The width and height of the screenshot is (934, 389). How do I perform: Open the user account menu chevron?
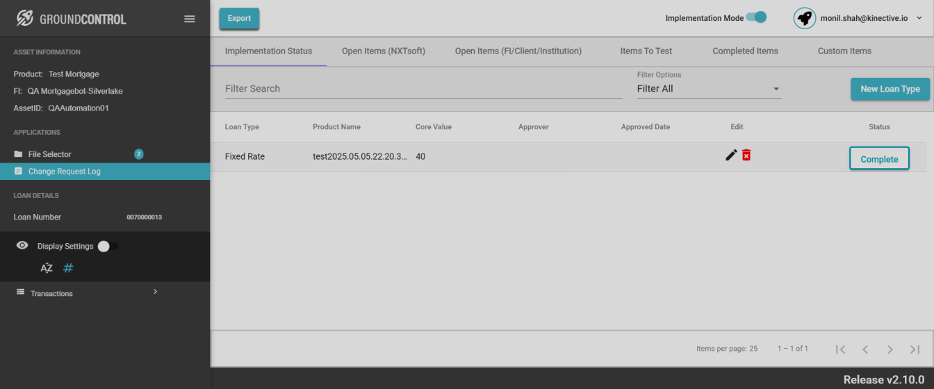tap(919, 18)
